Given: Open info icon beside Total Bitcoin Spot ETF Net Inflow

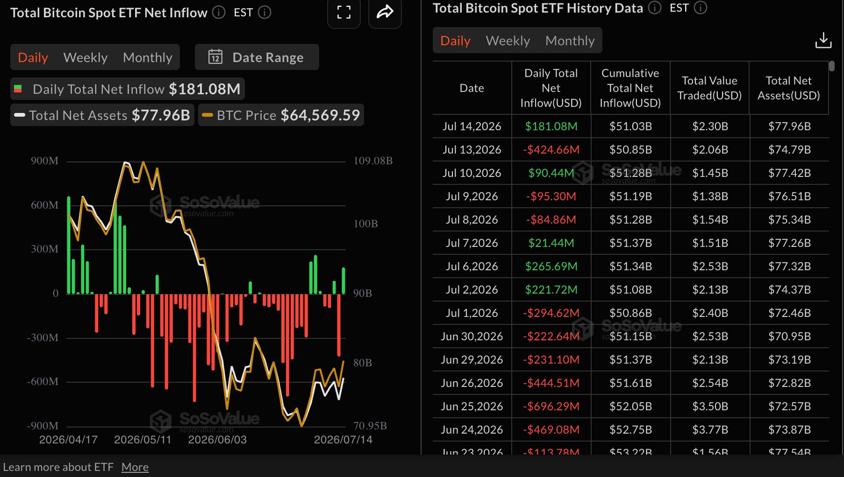Looking at the screenshot, I should pos(219,13).
